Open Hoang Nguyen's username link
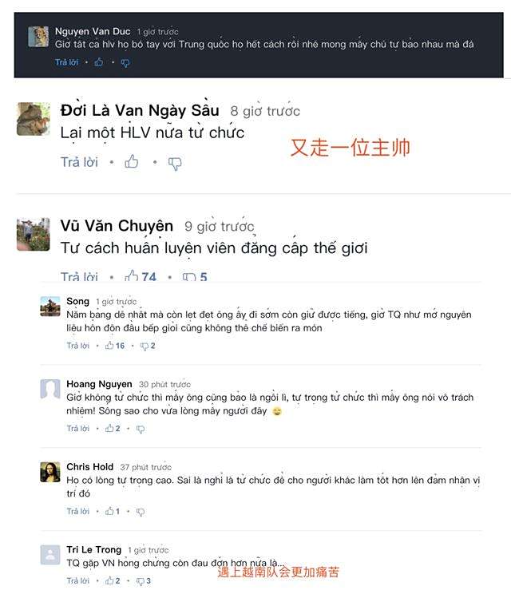This screenshot has width=511, height=590. [x=99, y=384]
